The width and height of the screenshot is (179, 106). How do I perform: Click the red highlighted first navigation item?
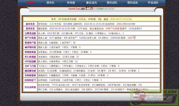click(30, 3)
